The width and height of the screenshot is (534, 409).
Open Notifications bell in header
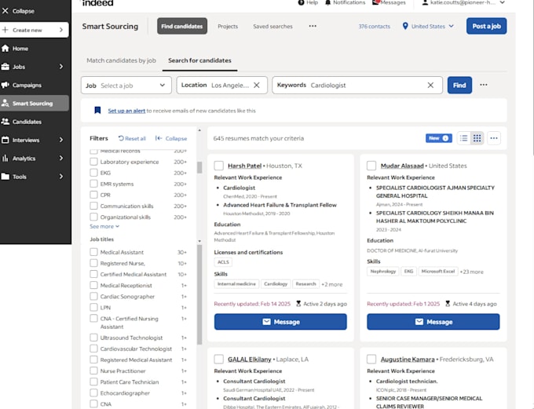(x=327, y=2)
